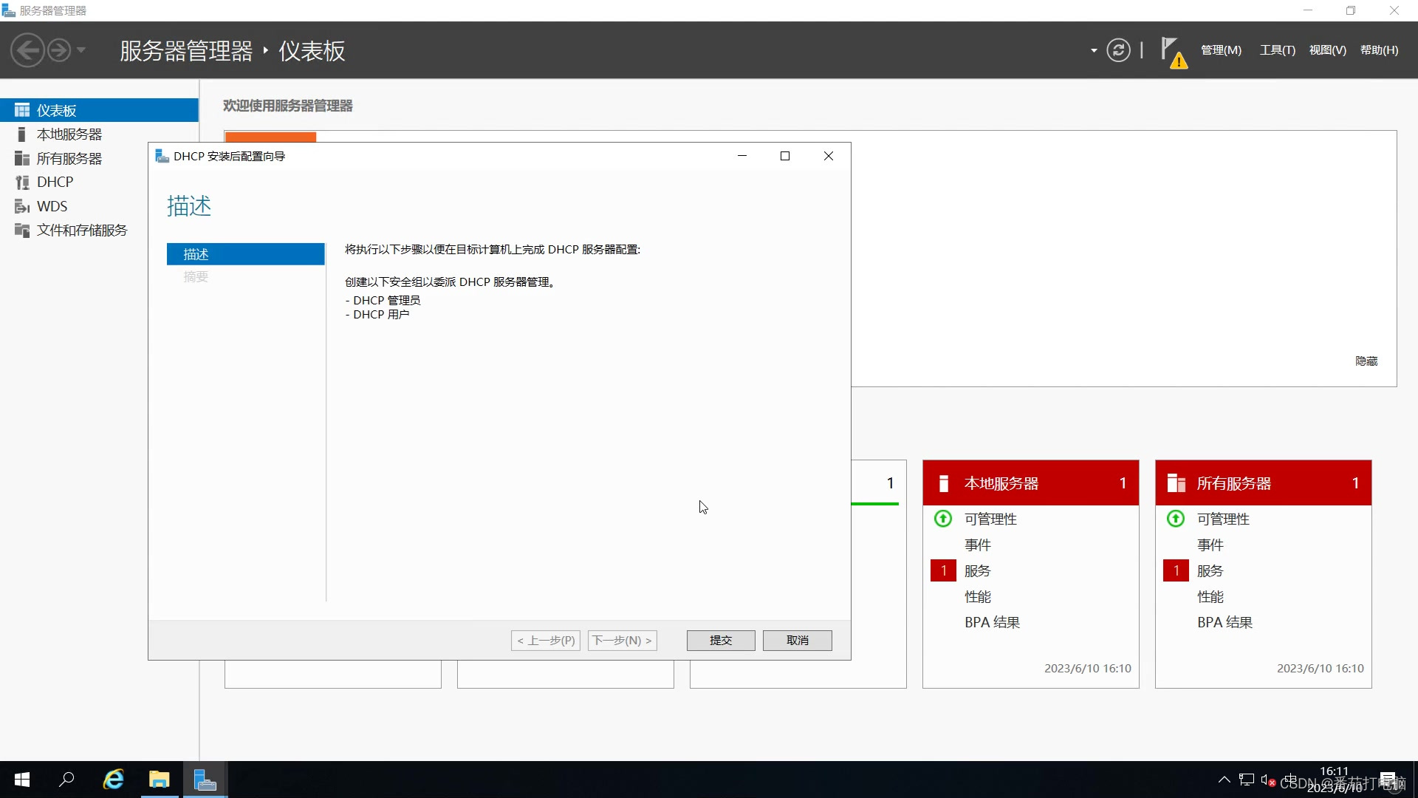Open taskbar search magnifier
This screenshot has width=1418, height=798.
(66, 780)
